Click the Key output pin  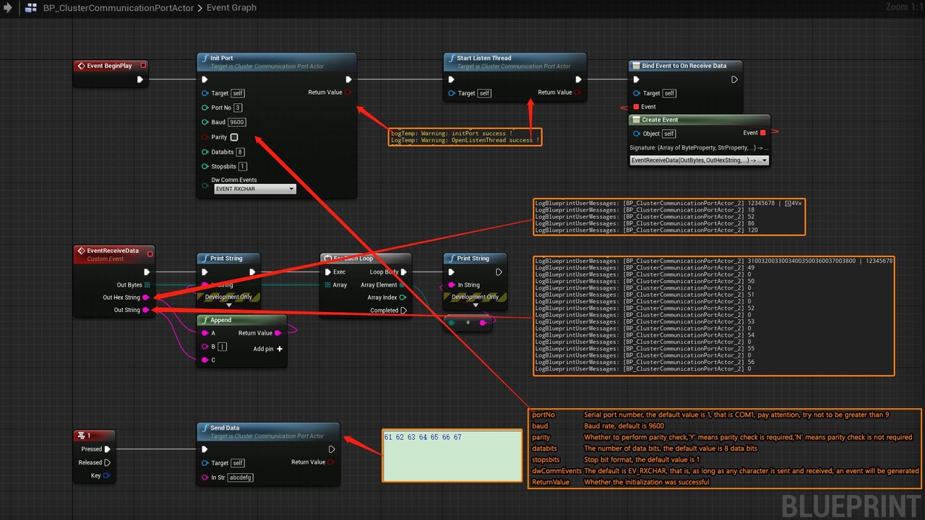tap(106, 475)
